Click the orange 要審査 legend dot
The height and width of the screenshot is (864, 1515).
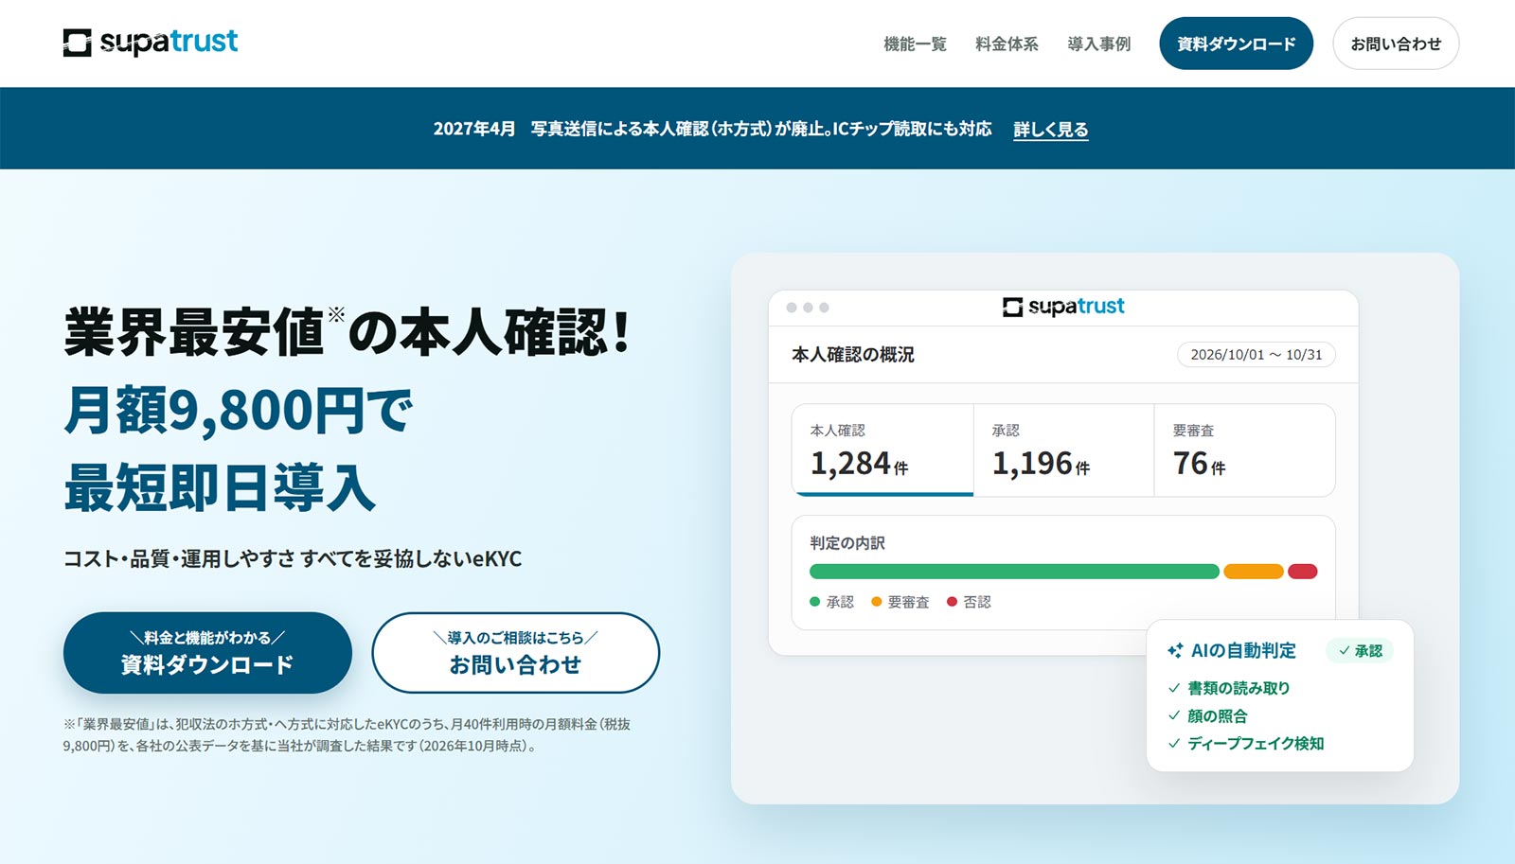(877, 602)
